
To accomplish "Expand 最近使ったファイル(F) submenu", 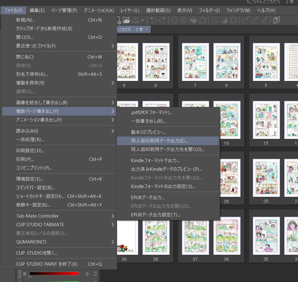I will click(x=59, y=46).
